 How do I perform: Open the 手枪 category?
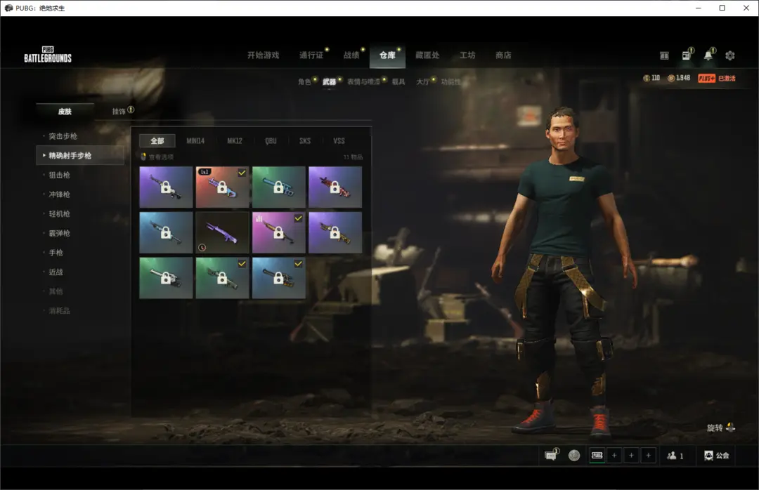point(56,252)
